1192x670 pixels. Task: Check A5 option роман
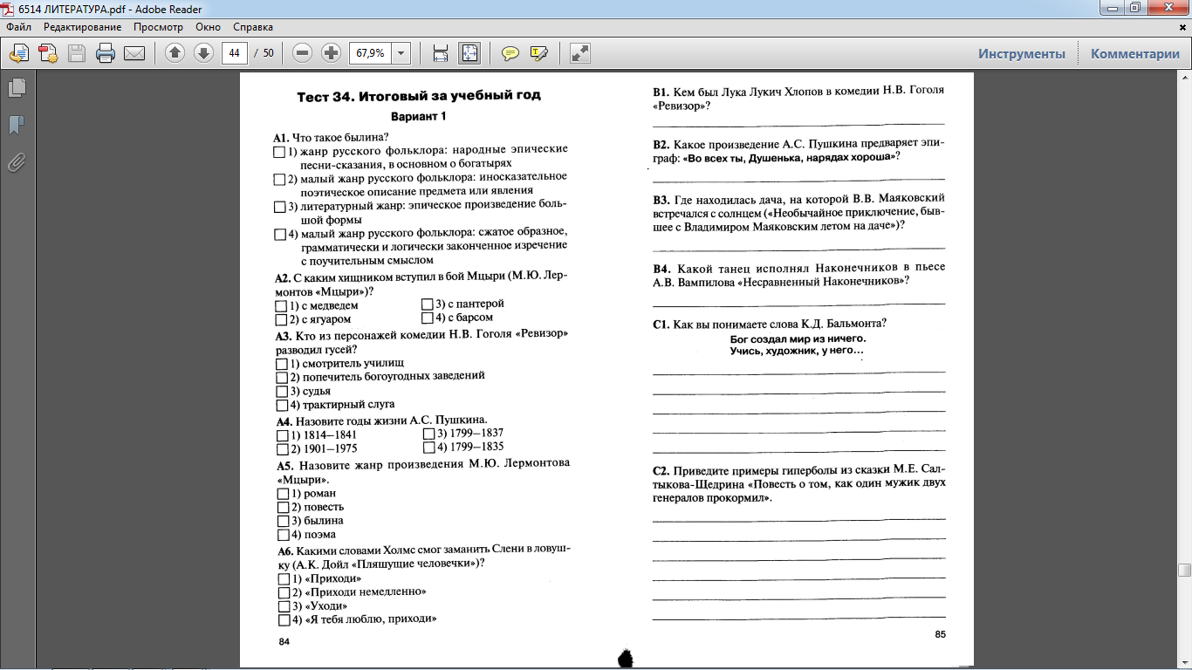(283, 494)
